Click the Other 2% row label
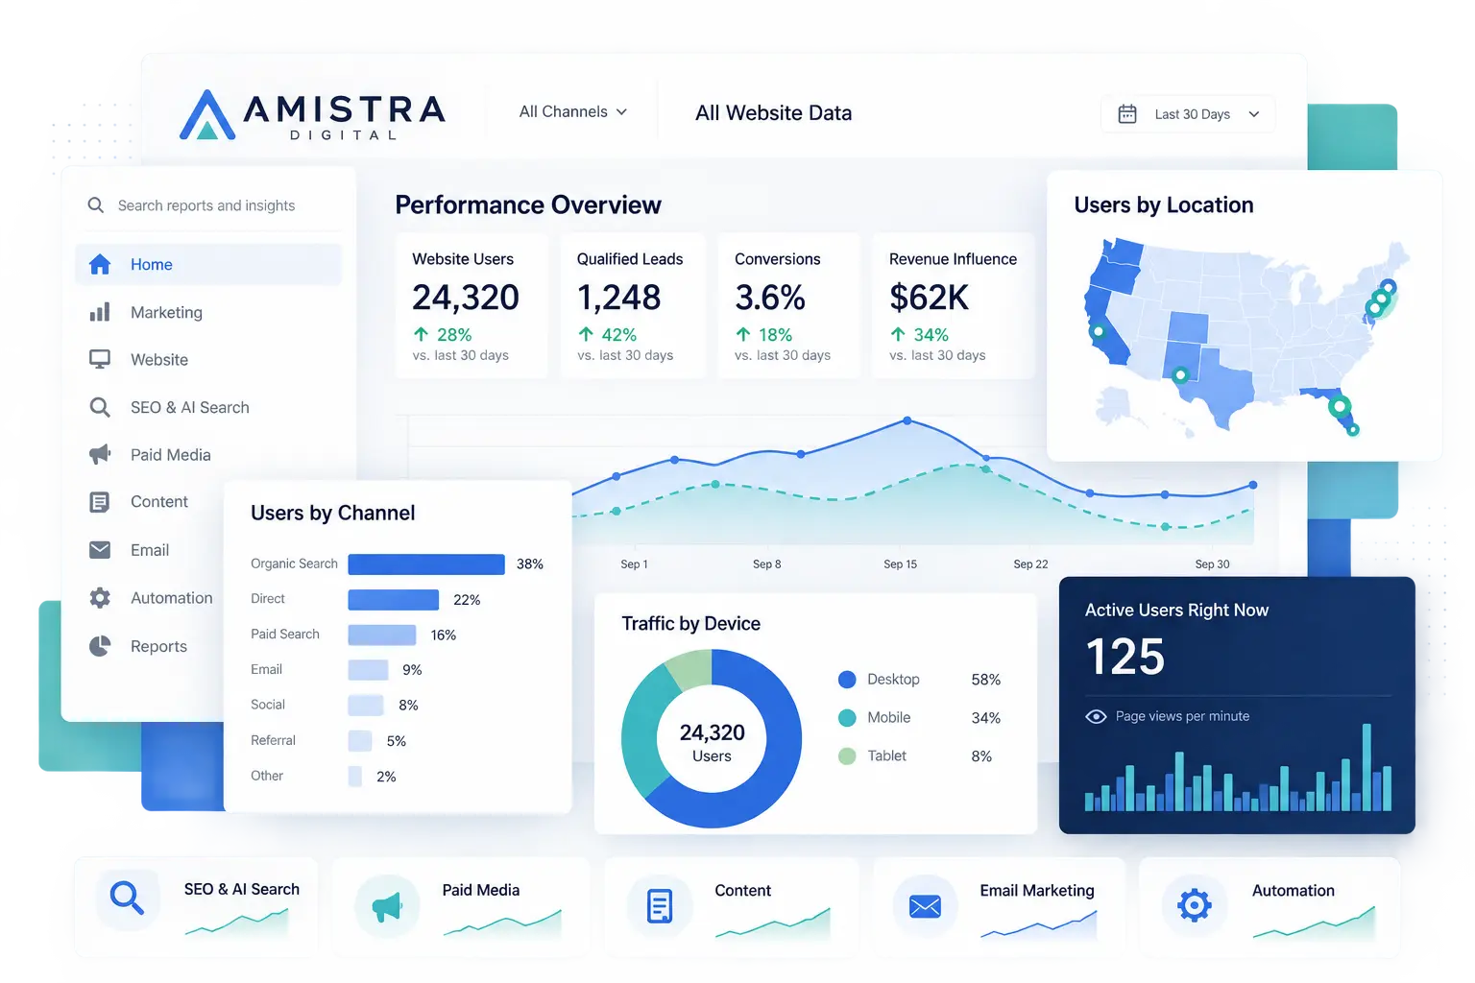 tap(267, 776)
